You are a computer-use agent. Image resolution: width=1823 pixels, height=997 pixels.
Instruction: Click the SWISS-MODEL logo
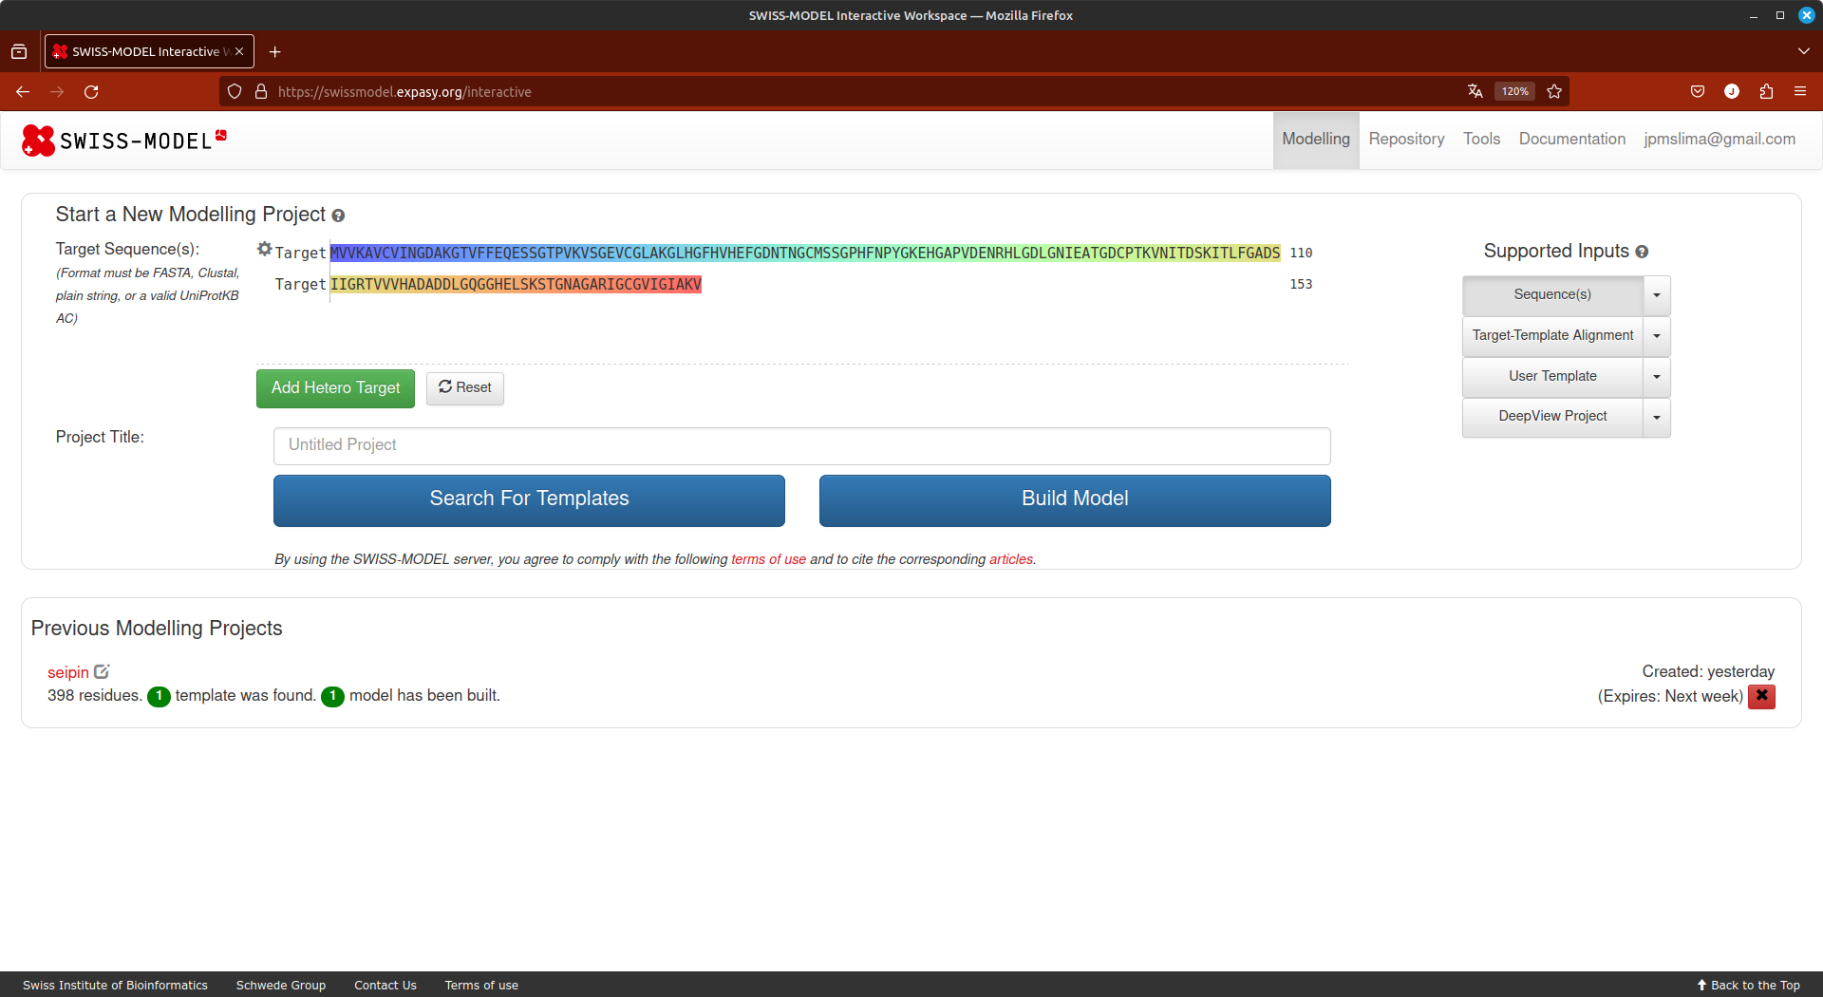[124, 141]
